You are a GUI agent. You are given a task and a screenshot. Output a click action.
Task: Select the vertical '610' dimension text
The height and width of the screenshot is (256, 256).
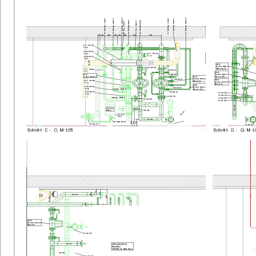pyautogui.click(x=134, y=122)
